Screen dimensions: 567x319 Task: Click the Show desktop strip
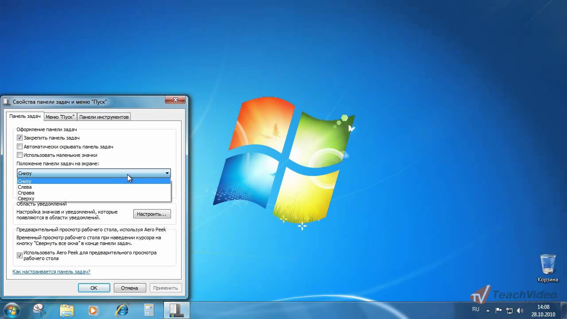coord(563,310)
